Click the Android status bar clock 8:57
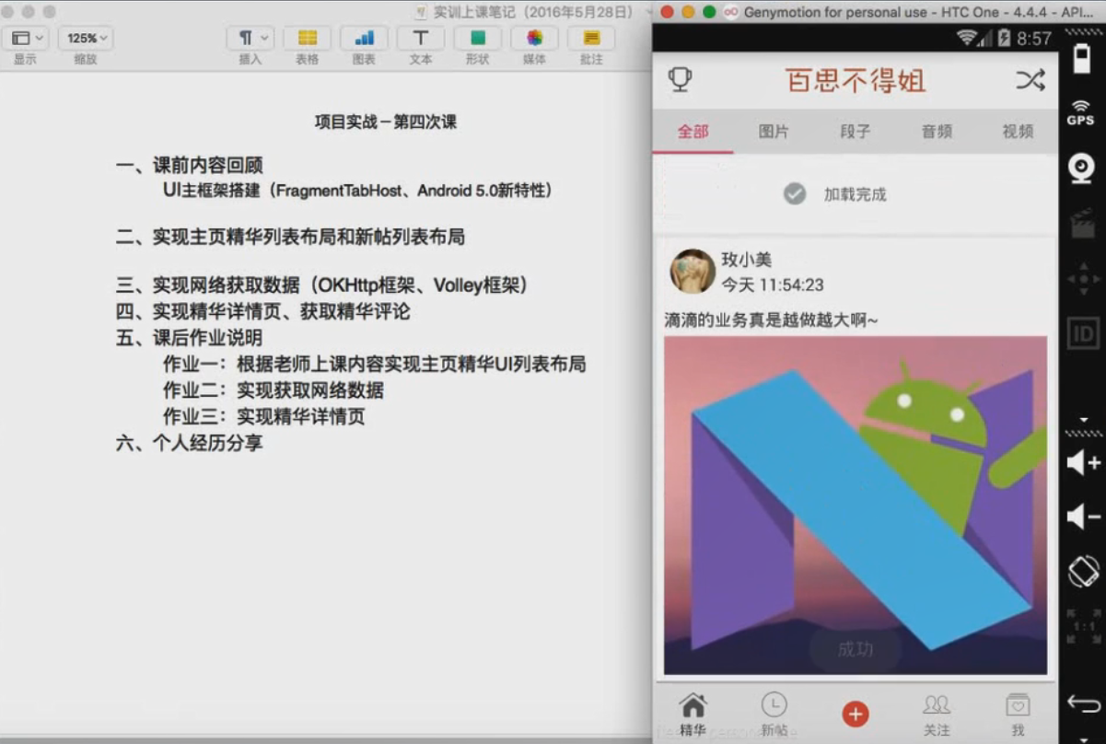Image resolution: width=1106 pixels, height=744 pixels. pos(1034,39)
